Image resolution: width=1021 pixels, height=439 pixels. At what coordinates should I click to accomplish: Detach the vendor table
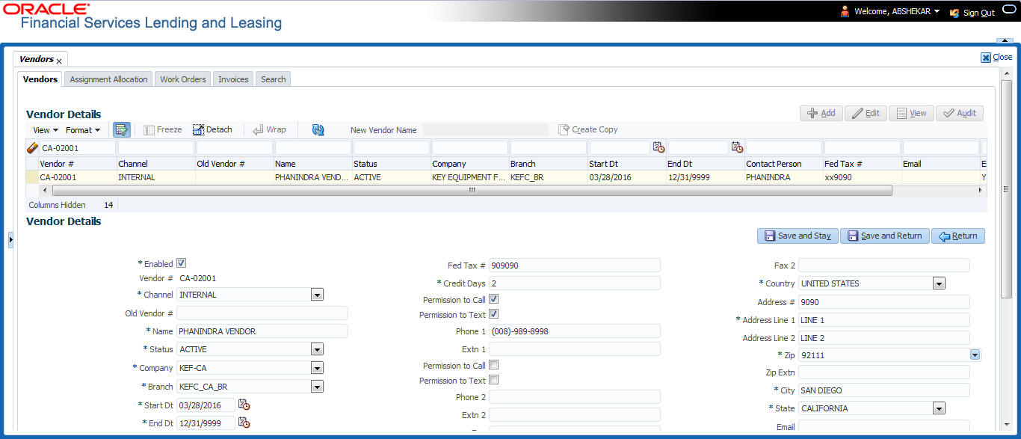213,129
